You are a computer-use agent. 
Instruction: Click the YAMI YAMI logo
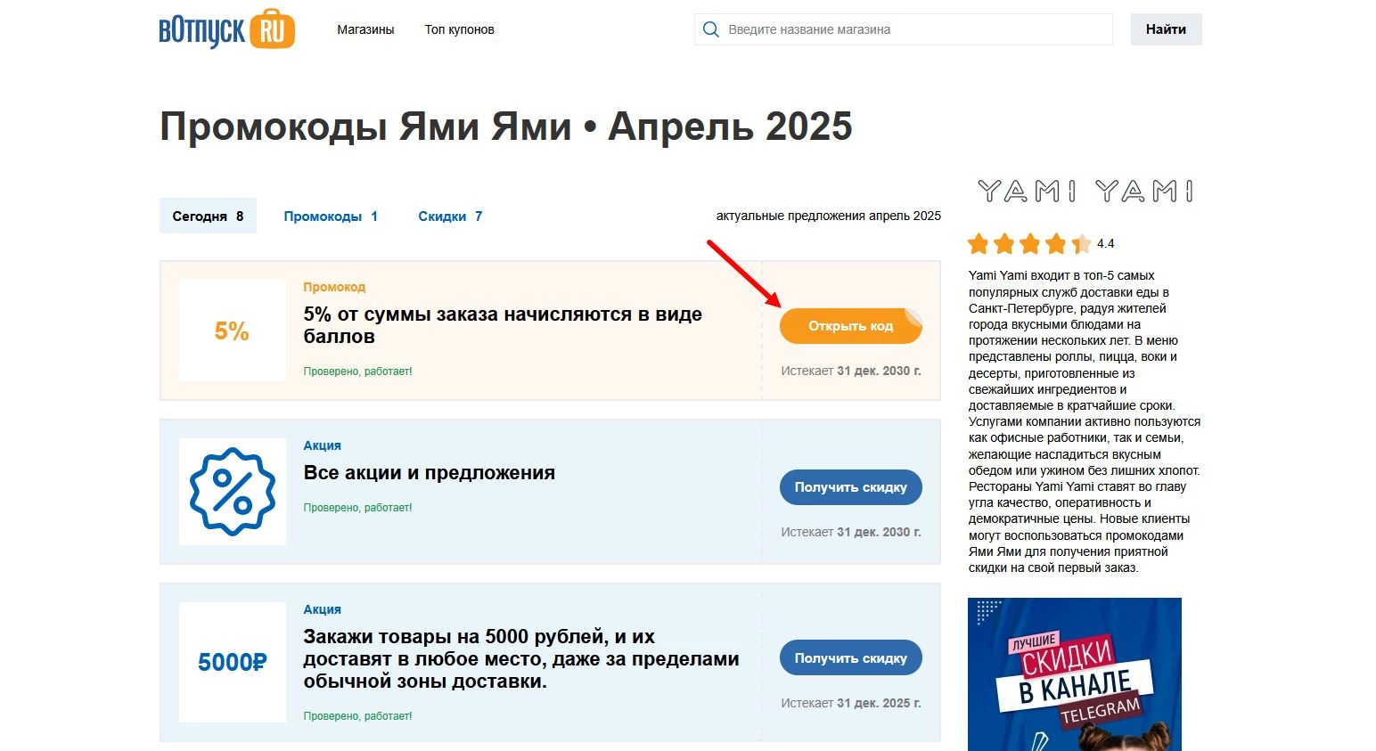[1084, 190]
